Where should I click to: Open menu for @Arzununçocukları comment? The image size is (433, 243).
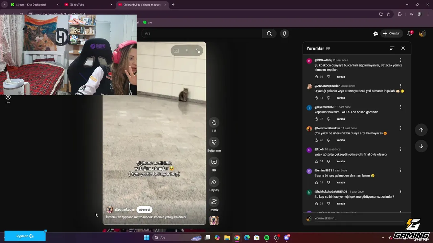[401, 86]
